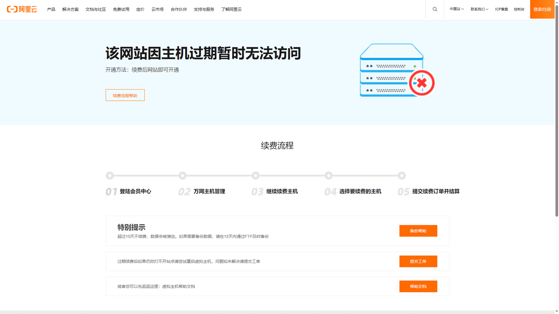
Task: Click the 备份帮助 button
Action: pyautogui.click(x=418, y=231)
